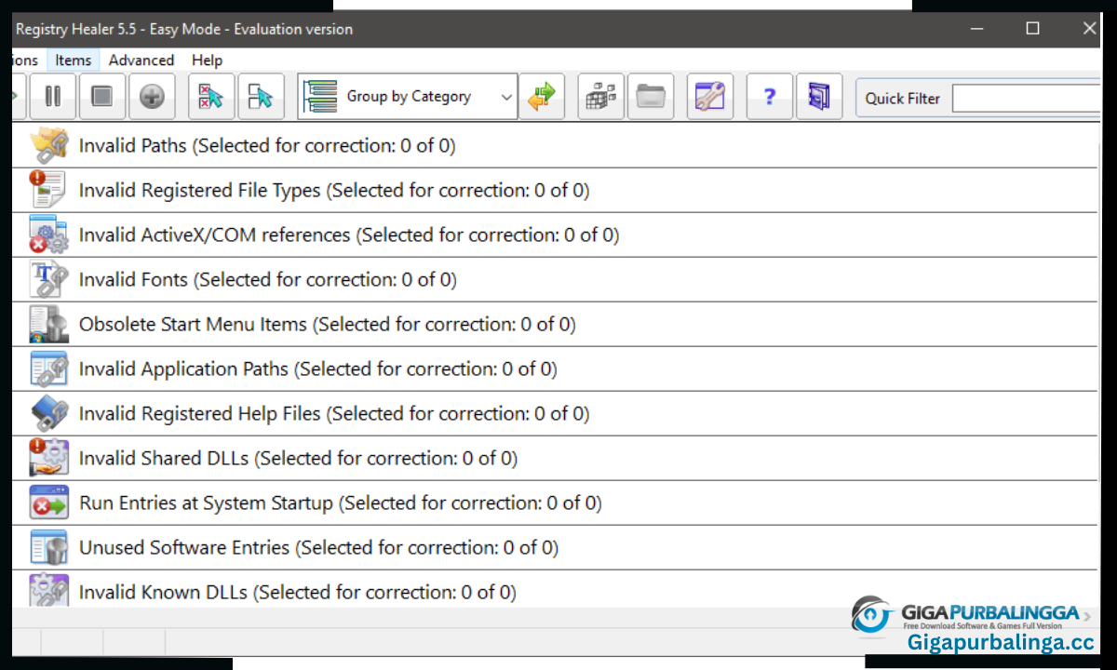Click the Unused Software Entries icon
Screen dimensions: 1117x670
coord(48,547)
